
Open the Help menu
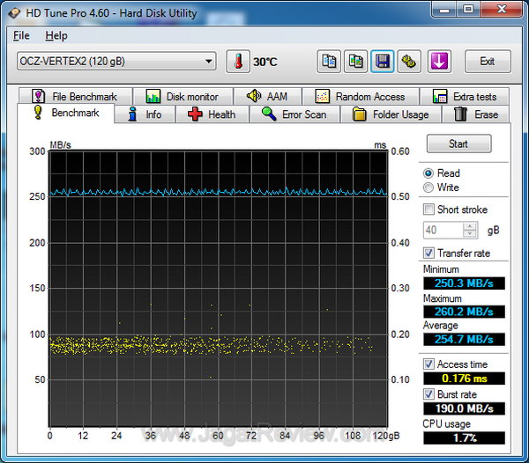(x=56, y=36)
